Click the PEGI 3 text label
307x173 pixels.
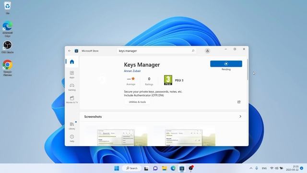point(179,80)
